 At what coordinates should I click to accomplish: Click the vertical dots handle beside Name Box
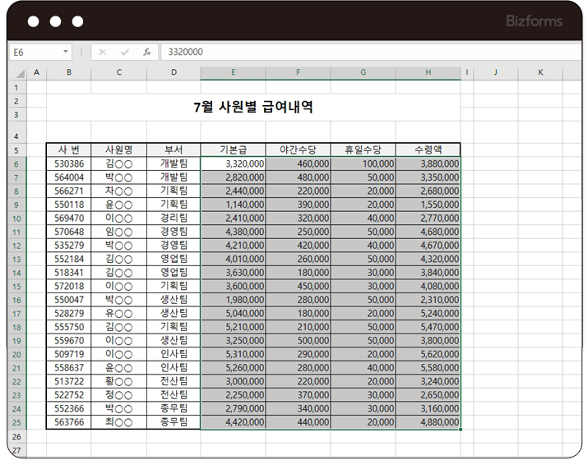tap(81, 52)
